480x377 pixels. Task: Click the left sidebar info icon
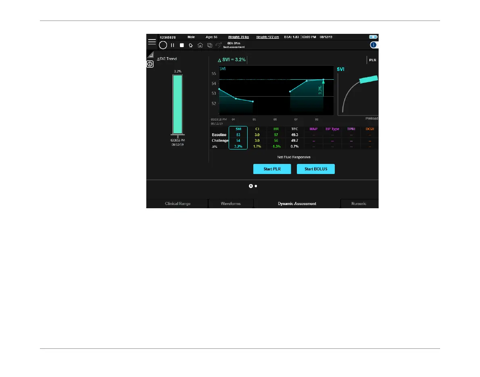tap(150, 64)
